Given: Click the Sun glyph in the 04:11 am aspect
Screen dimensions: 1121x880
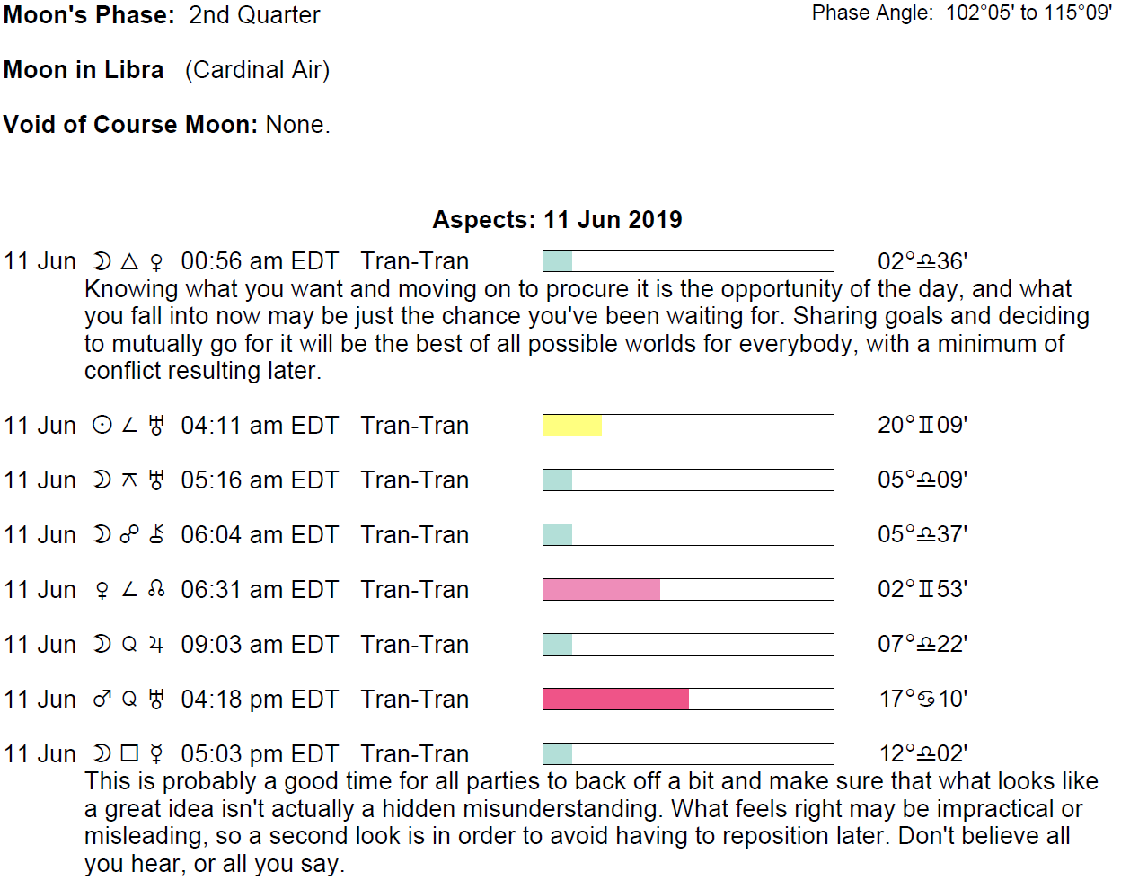Looking at the screenshot, I should point(102,425).
